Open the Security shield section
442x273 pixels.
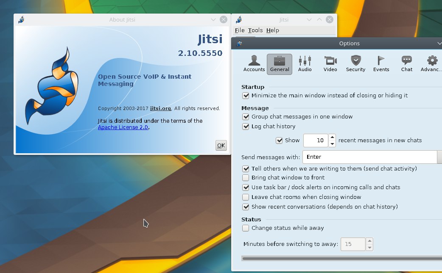pos(355,64)
